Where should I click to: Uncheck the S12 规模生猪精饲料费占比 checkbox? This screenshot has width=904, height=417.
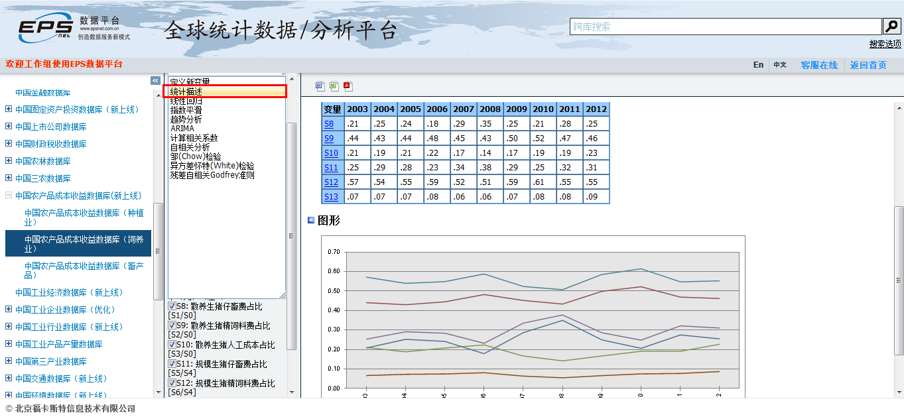[172, 383]
